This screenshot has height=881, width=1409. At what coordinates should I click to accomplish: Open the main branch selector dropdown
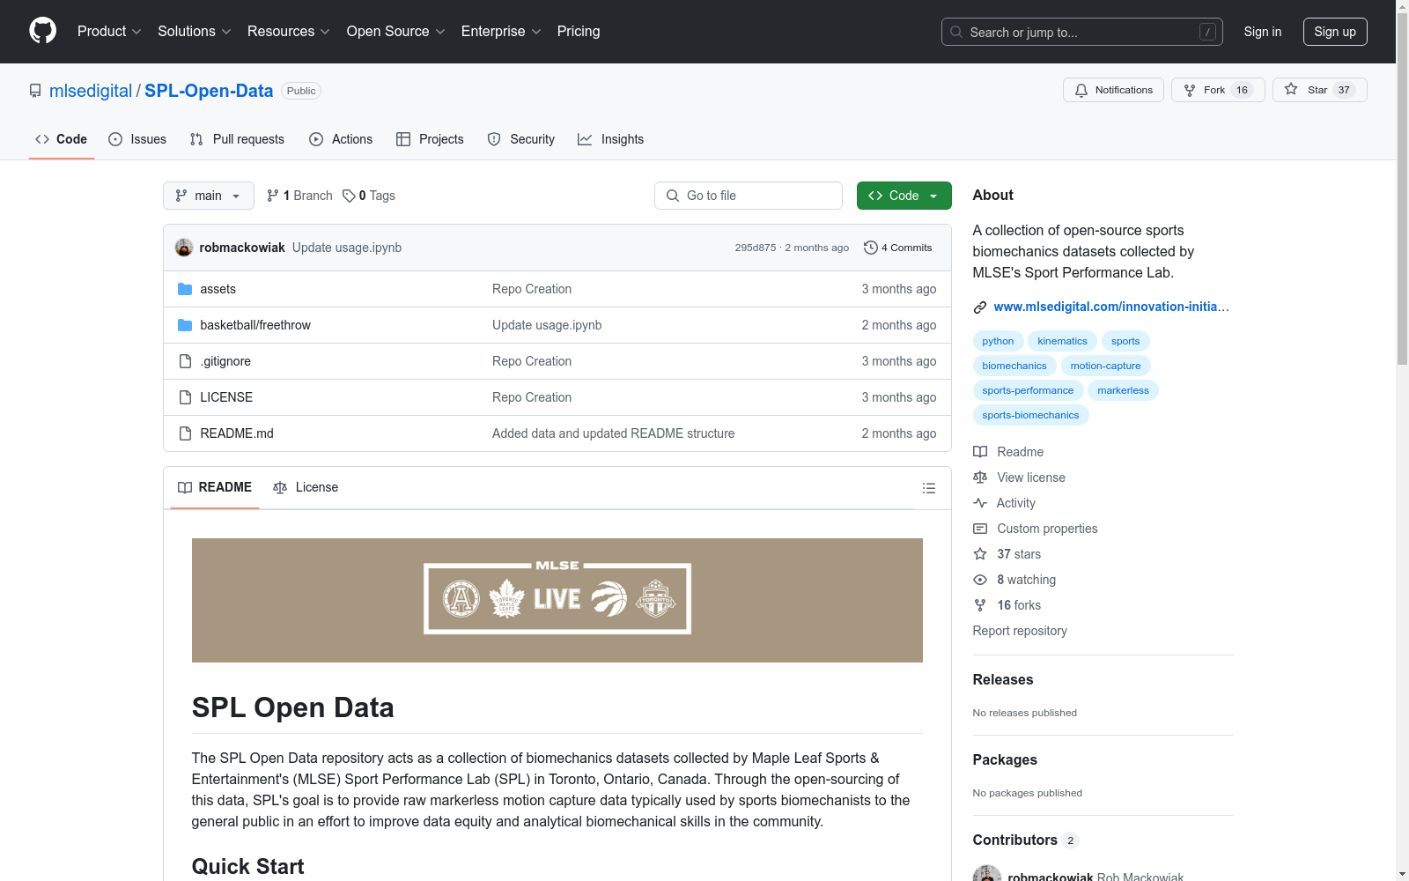(x=209, y=196)
